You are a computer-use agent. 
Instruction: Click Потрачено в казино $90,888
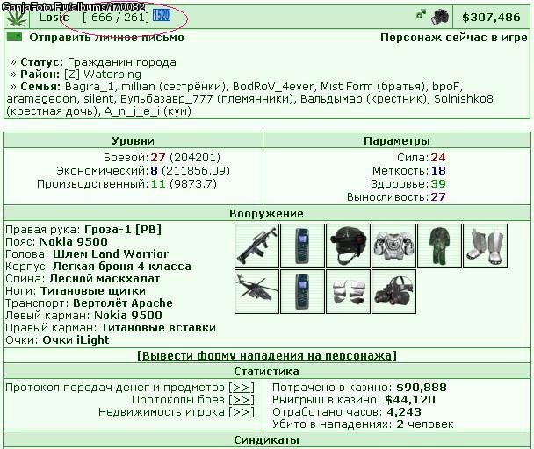pyautogui.click(x=422, y=388)
